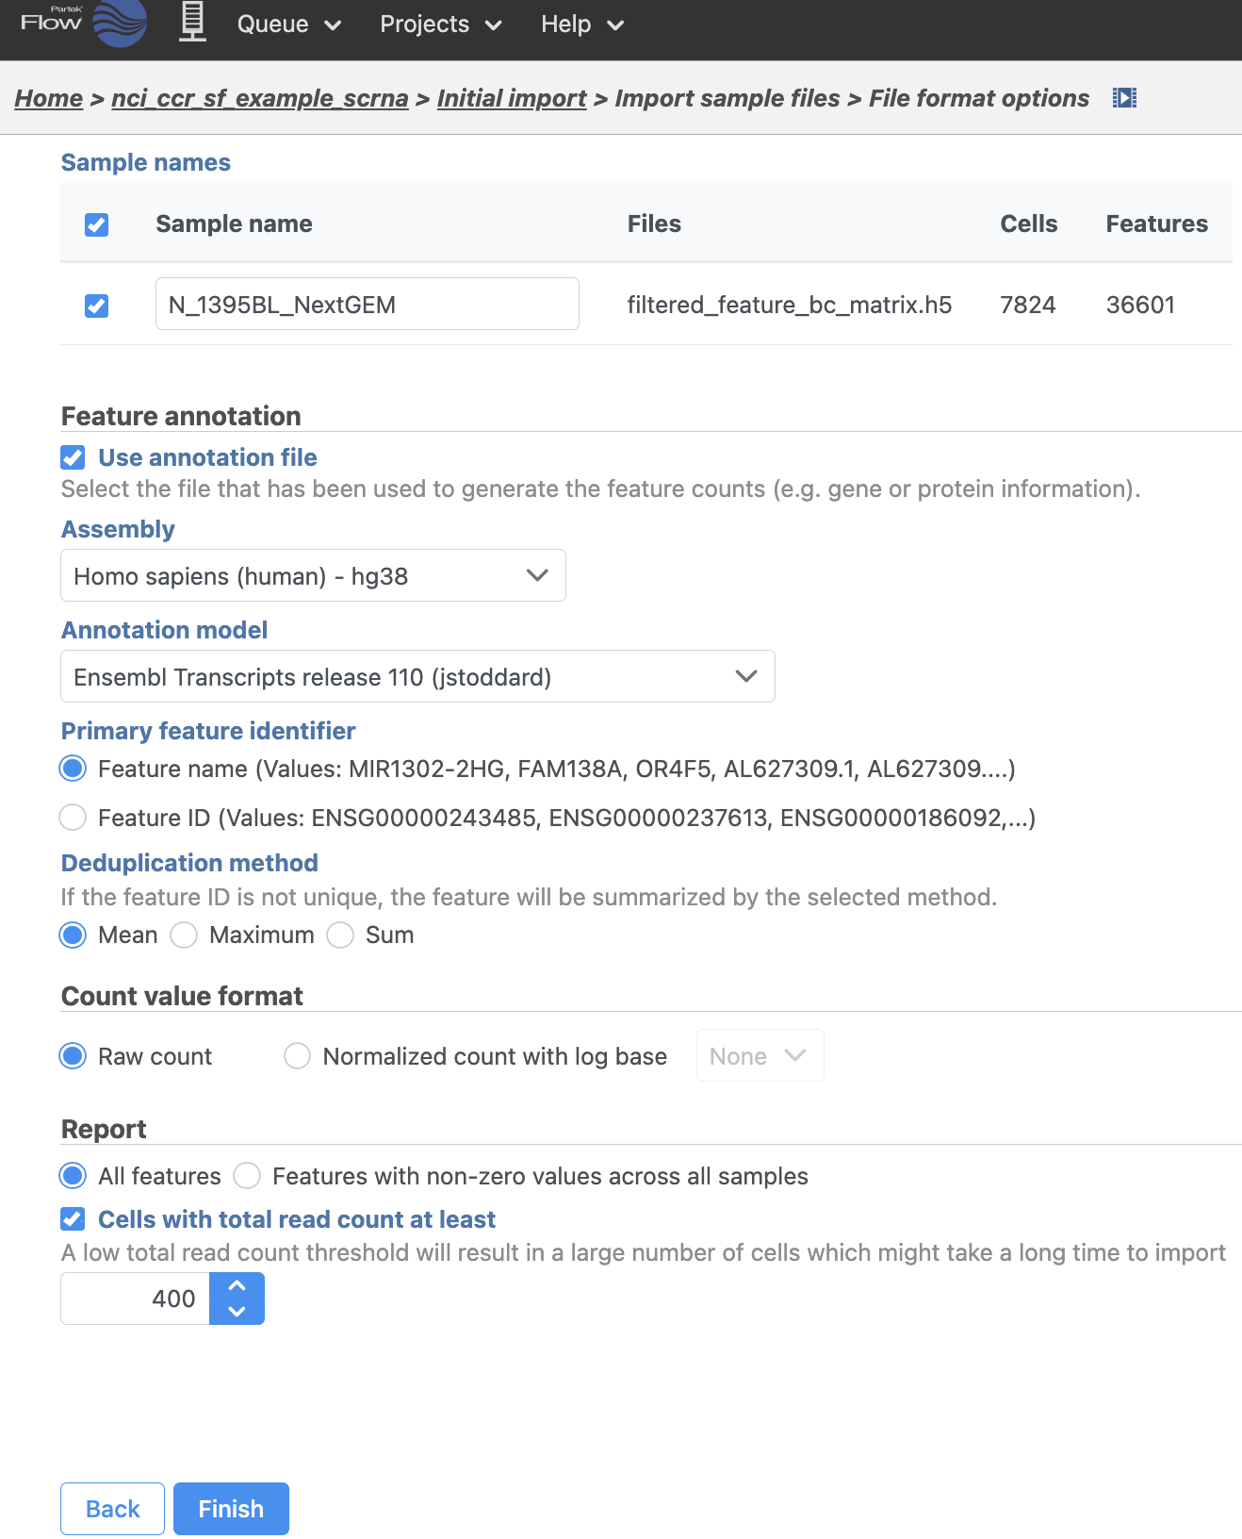This screenshot has width=1242, height=1539.
Task: Go to the Home breadcrumb link
Action: pyautogui.click(x=49, y=98)
